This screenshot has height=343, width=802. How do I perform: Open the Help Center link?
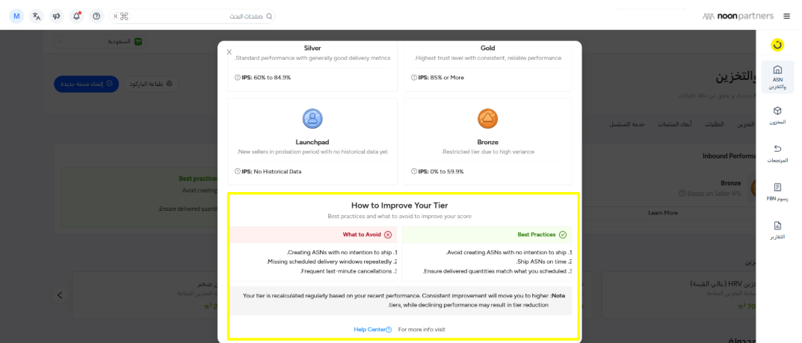coord(372,330)
